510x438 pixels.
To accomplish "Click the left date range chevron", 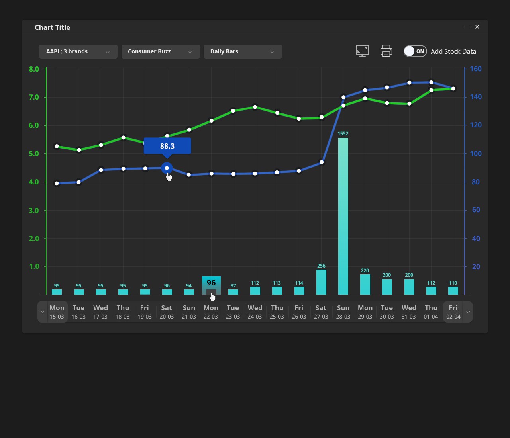I will click(x=43, y=312).
